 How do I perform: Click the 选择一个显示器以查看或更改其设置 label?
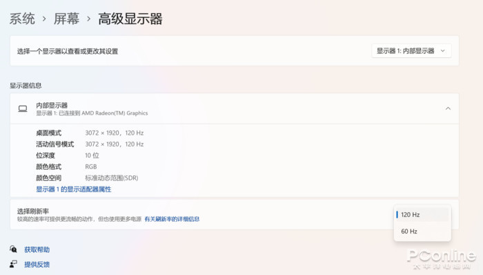[68, 51]
